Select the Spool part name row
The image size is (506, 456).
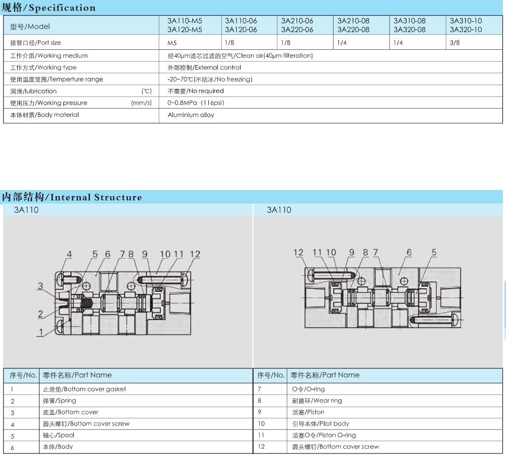[128, 435]
